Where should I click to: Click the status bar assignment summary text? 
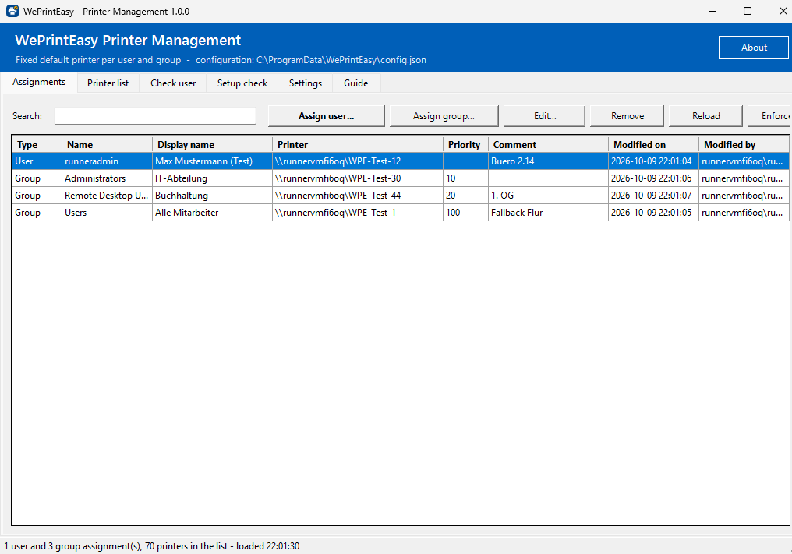[151, 546]
